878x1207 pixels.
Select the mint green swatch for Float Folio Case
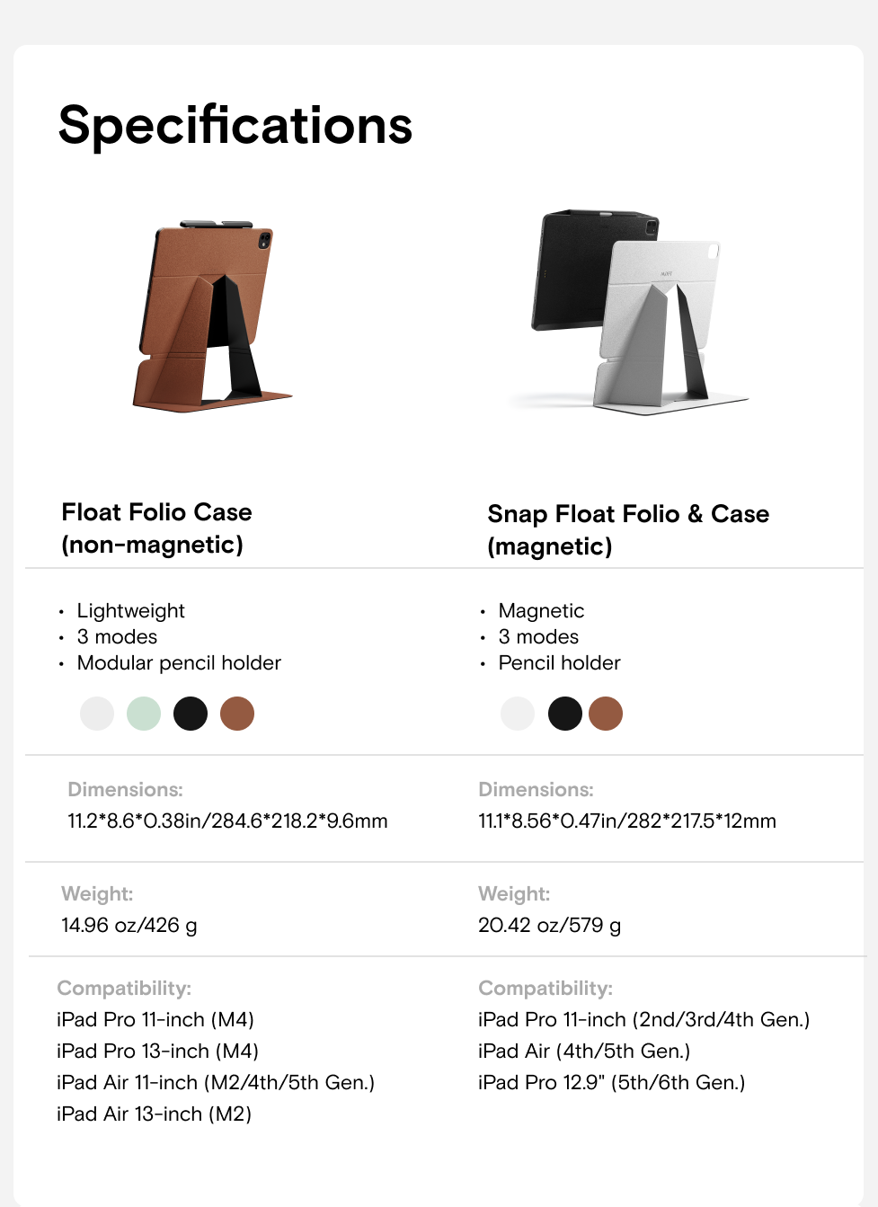144,714
